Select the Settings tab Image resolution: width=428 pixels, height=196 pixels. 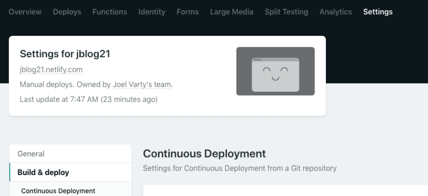pyautogui.click(x=378, y=12)
